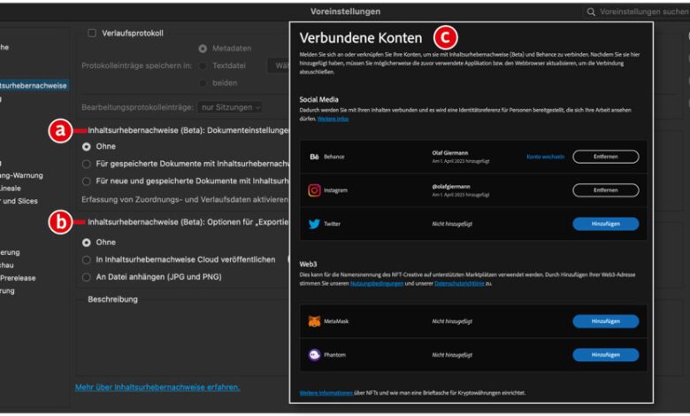The width and height of the screenshot is (690, 416).
Task: Click the Phantom ghost icon
Action: point(314,355)
